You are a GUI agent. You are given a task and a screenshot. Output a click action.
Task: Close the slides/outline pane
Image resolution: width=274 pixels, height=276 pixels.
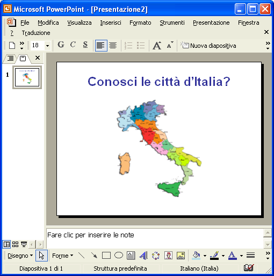click(38, 58)
